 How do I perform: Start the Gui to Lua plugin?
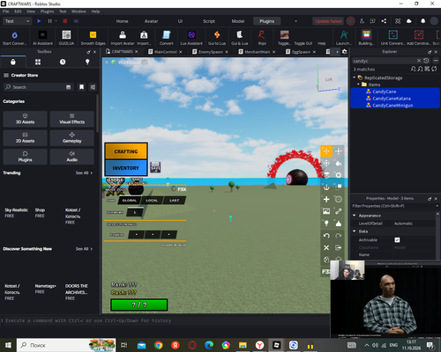[217, 38]
